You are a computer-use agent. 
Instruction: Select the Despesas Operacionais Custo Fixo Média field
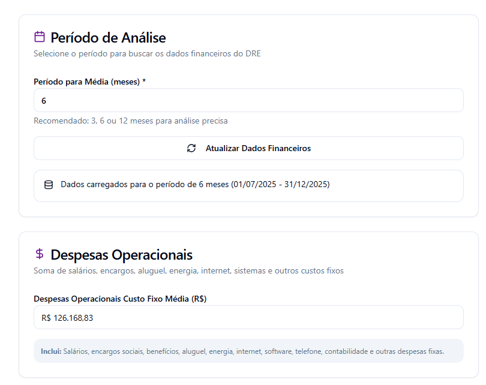pyautogui.click(x=248, y=317)
